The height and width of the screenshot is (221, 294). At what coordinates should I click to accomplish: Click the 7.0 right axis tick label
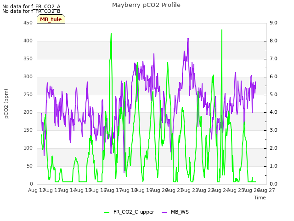click(274, 59)
